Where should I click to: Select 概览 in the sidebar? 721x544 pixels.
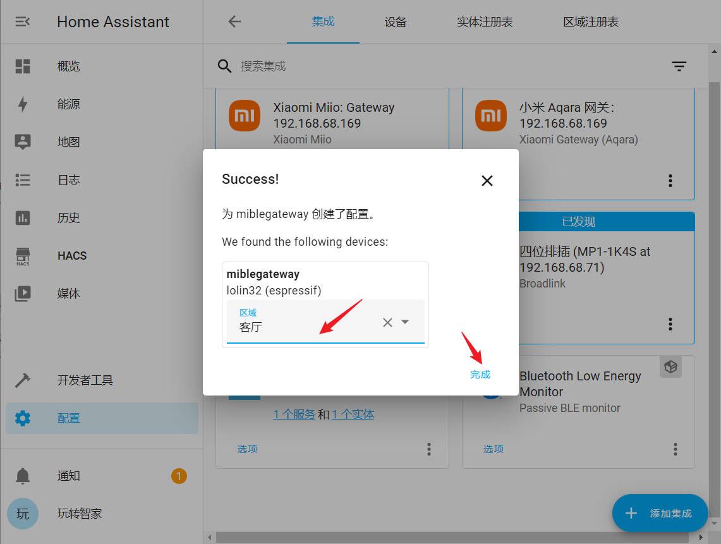pos(68,66)
